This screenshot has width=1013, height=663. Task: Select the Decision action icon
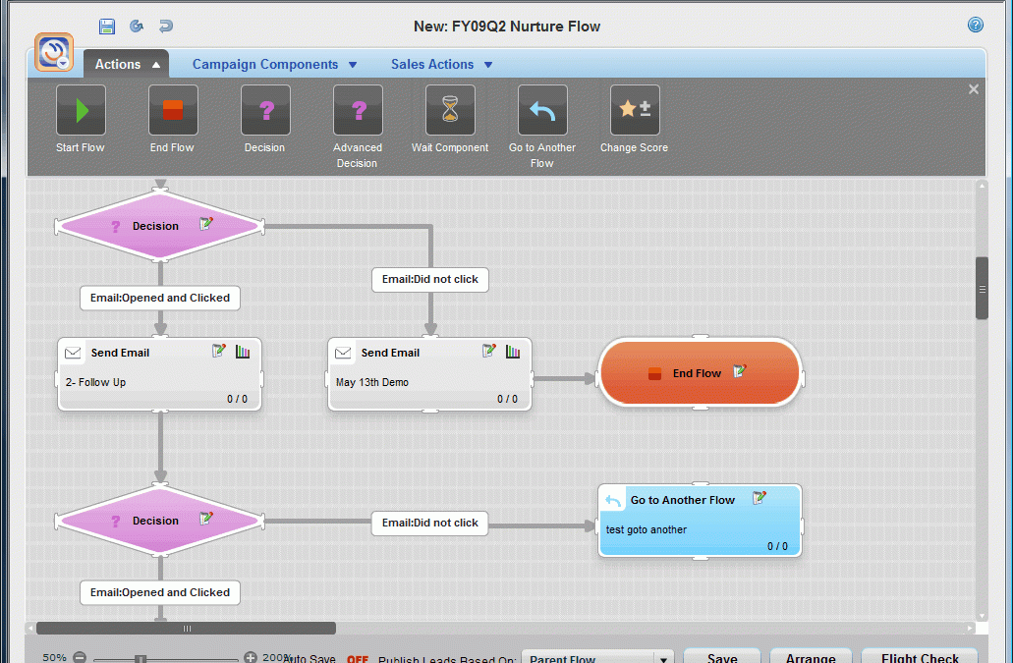click(265, 110)
